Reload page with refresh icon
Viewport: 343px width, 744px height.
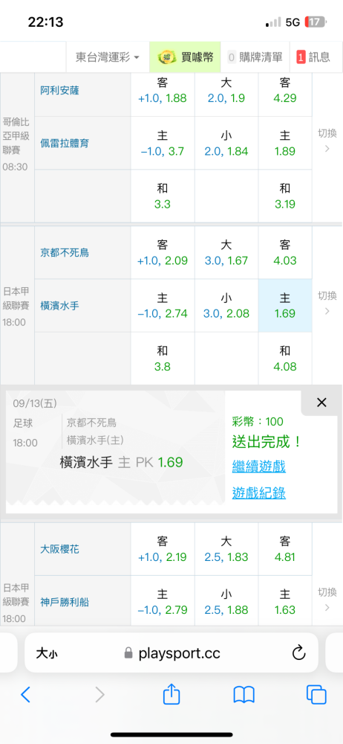[298, 653]
